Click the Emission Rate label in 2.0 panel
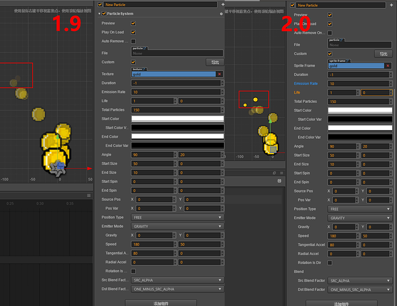This screenshot has height=306, width=397. [306, 84]
